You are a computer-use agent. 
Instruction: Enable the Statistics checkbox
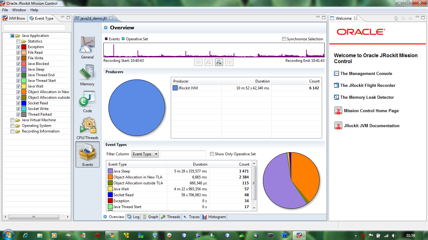18,41
